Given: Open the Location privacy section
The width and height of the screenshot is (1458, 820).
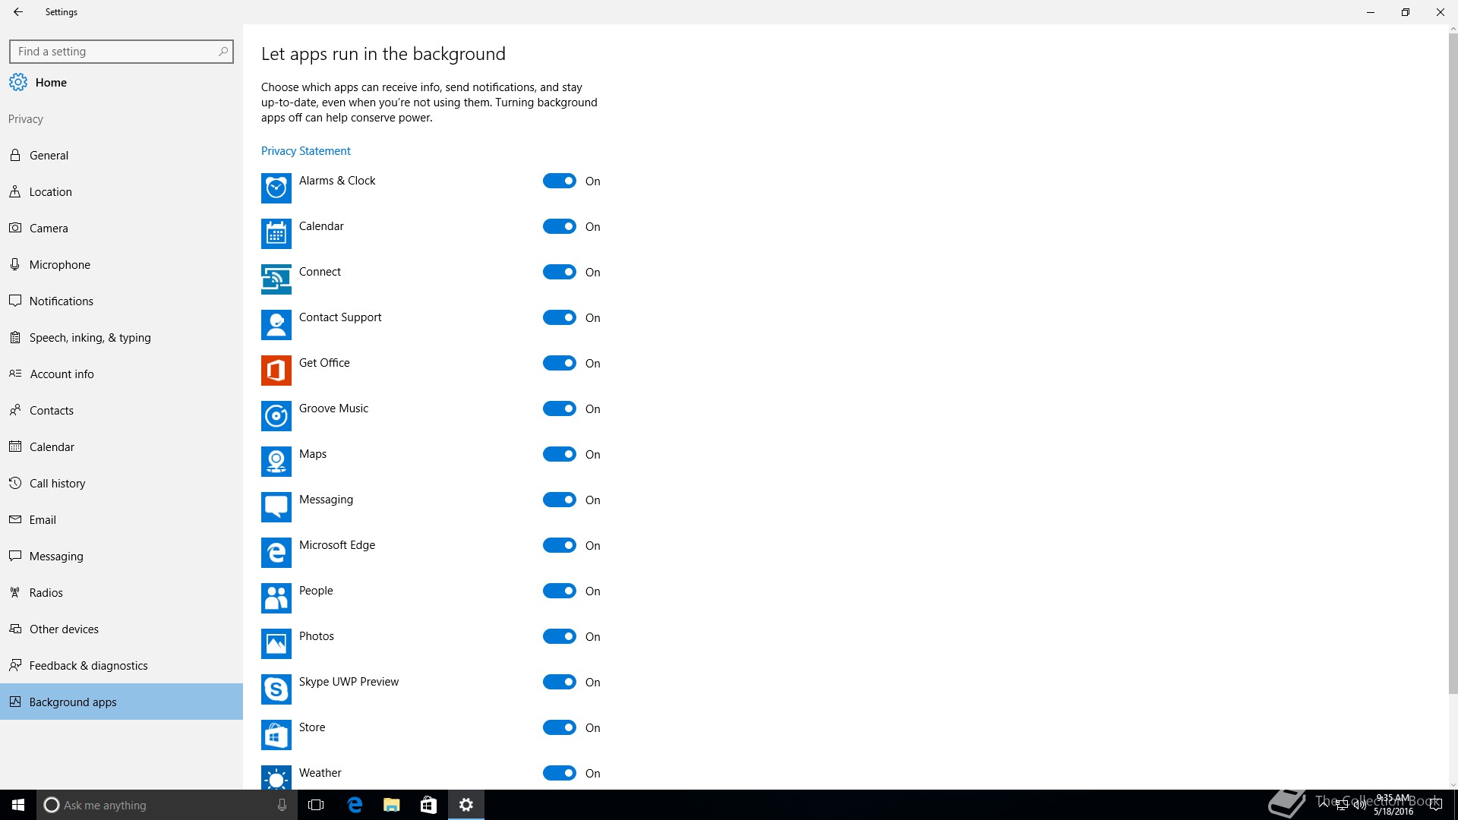Looking at the screenshot, I should (x=50, y=192).
